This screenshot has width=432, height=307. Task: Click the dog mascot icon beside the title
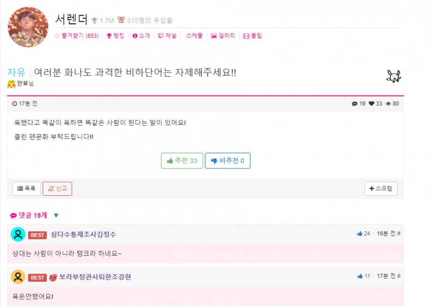click(394, 76)
